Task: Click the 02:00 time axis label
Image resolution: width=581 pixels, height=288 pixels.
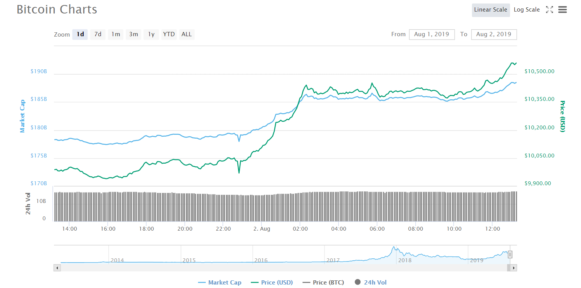Action: (300, 229)
